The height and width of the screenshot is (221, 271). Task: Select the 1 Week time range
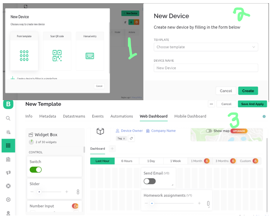175,161
